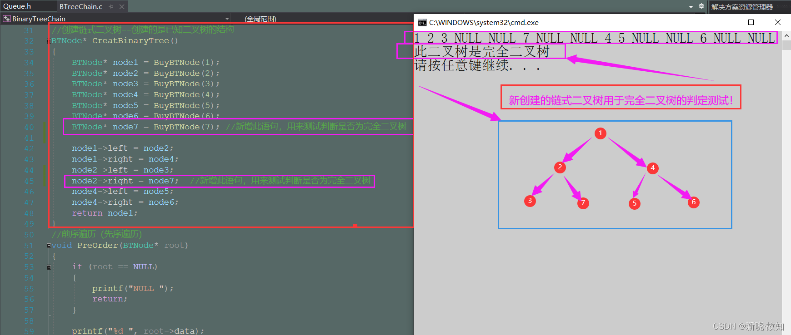791x335 pixels.
Task: Click the return node1 statement
Action: (105, 213)
